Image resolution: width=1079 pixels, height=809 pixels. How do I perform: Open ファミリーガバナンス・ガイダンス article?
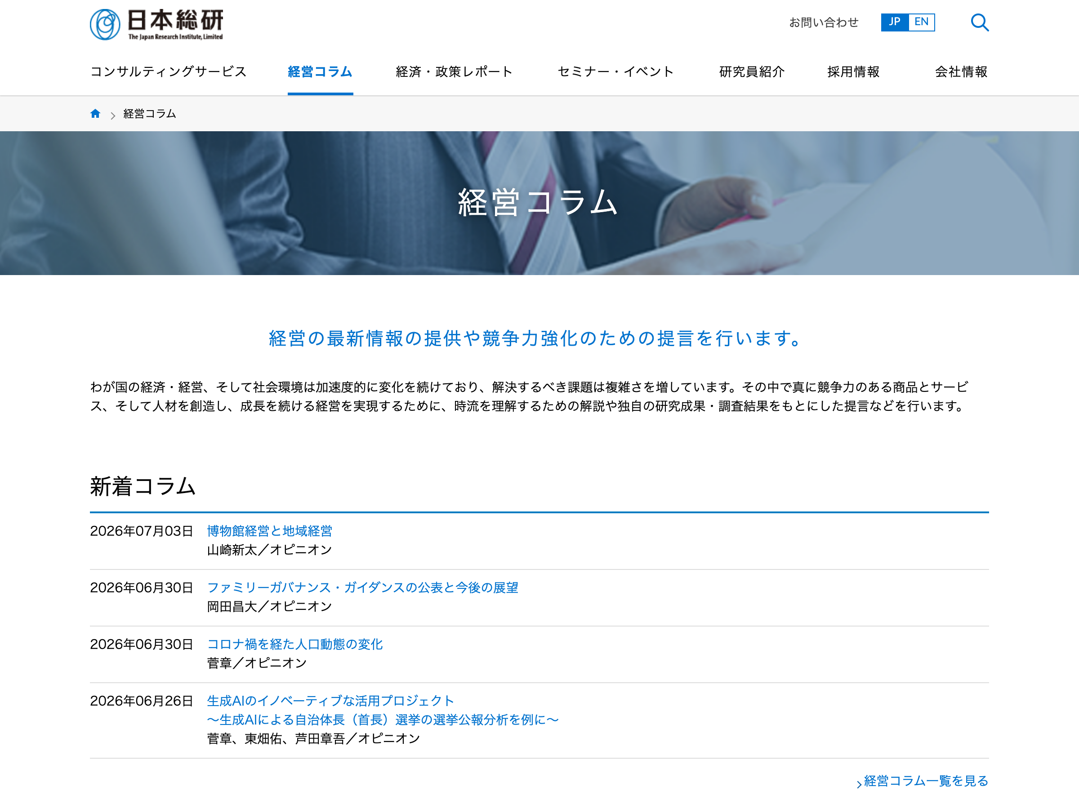tap(363, 587)
